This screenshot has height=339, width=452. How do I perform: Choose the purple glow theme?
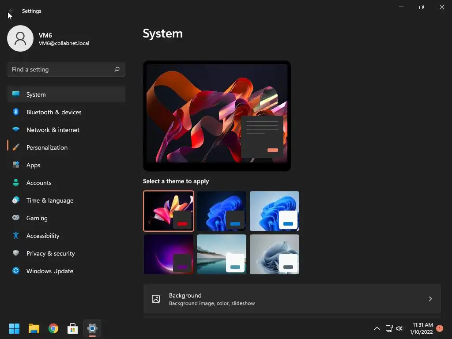tap(169, 254)
